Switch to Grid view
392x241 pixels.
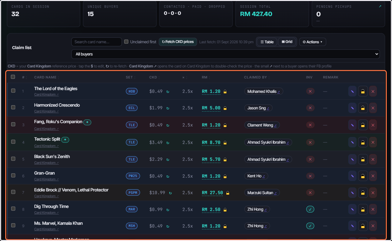click(x=287, y=42)
